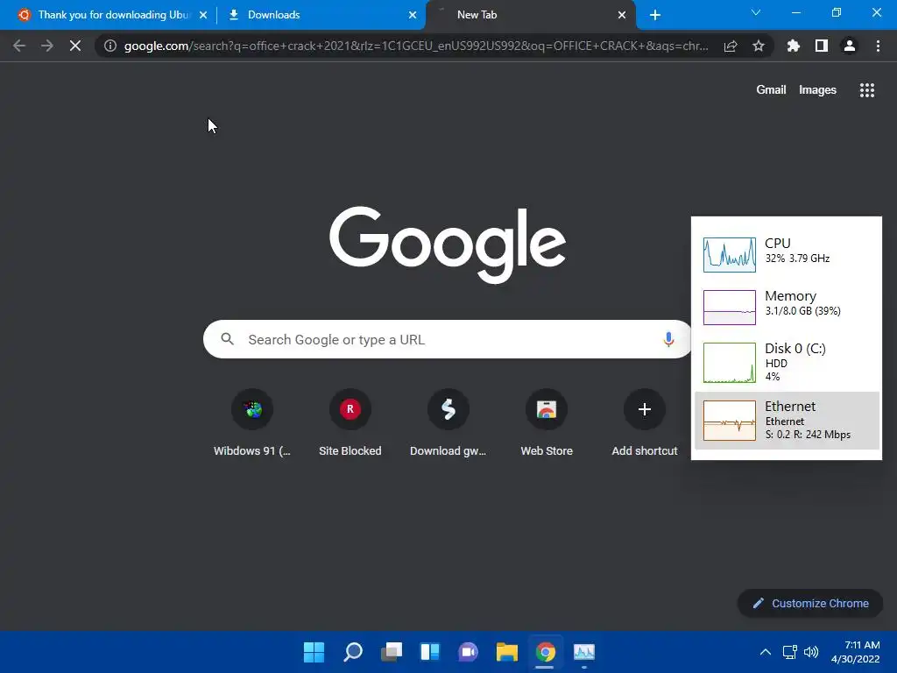Open the Extensions puzzle icon
This screenshot has width=897, height=673.
click(794, 46)
